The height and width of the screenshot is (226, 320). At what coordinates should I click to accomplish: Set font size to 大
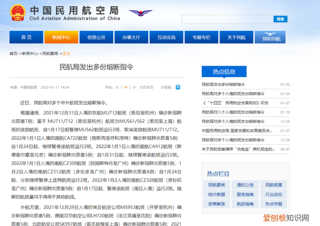point(117,88)
